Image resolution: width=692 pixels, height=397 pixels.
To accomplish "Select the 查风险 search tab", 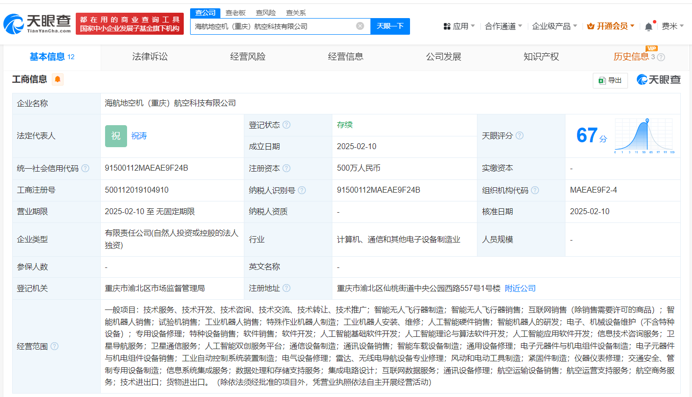I will click(265, 13).
